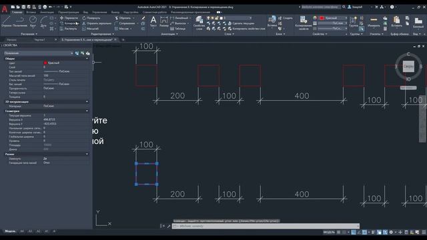Click the Trim (Обрезать) tool

pos(123,18)
